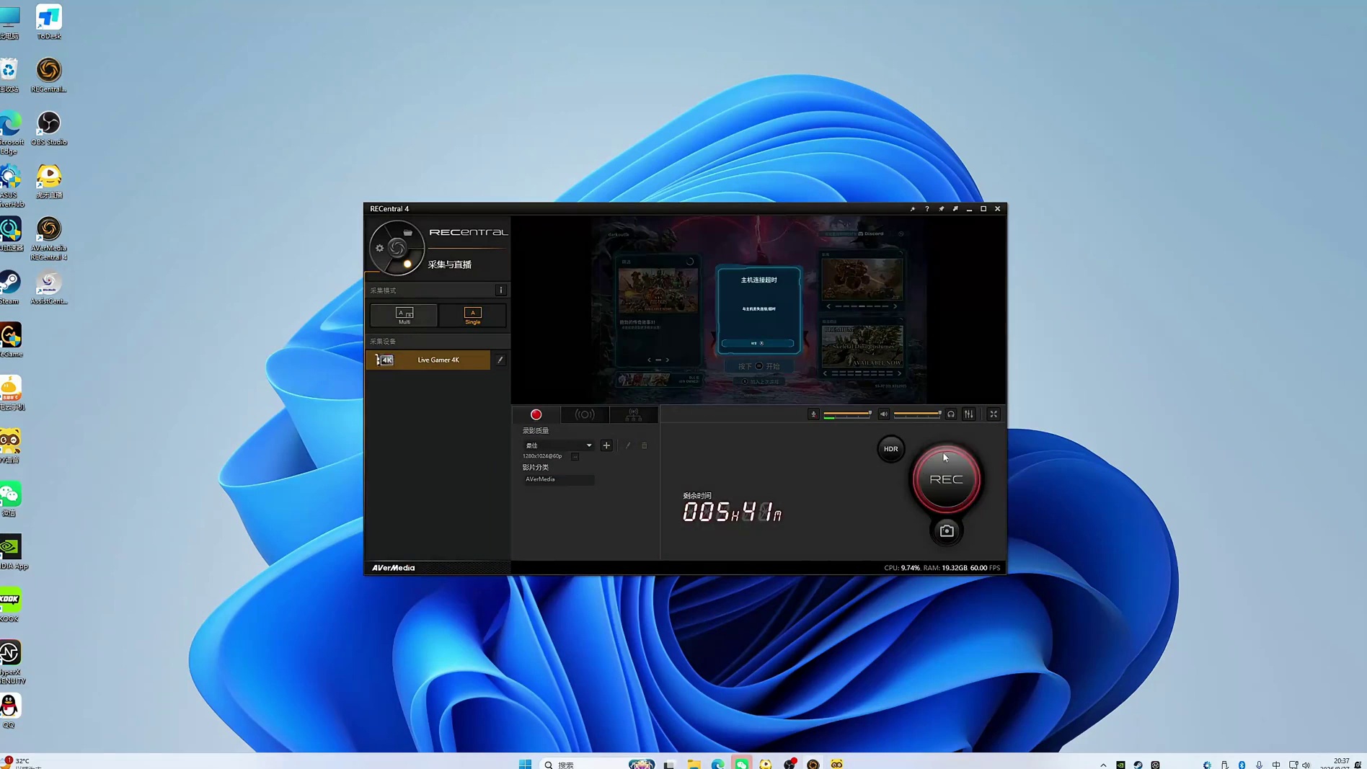Open ToDesk desktop shortcut
Image resolution: width=1367 pixels, height=769 pixels.
pos(49,22)
